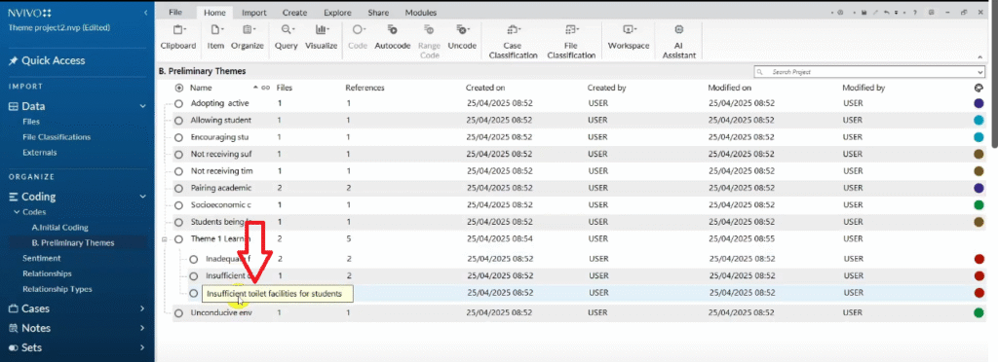Expand the Cases section

tap(143, 308)
